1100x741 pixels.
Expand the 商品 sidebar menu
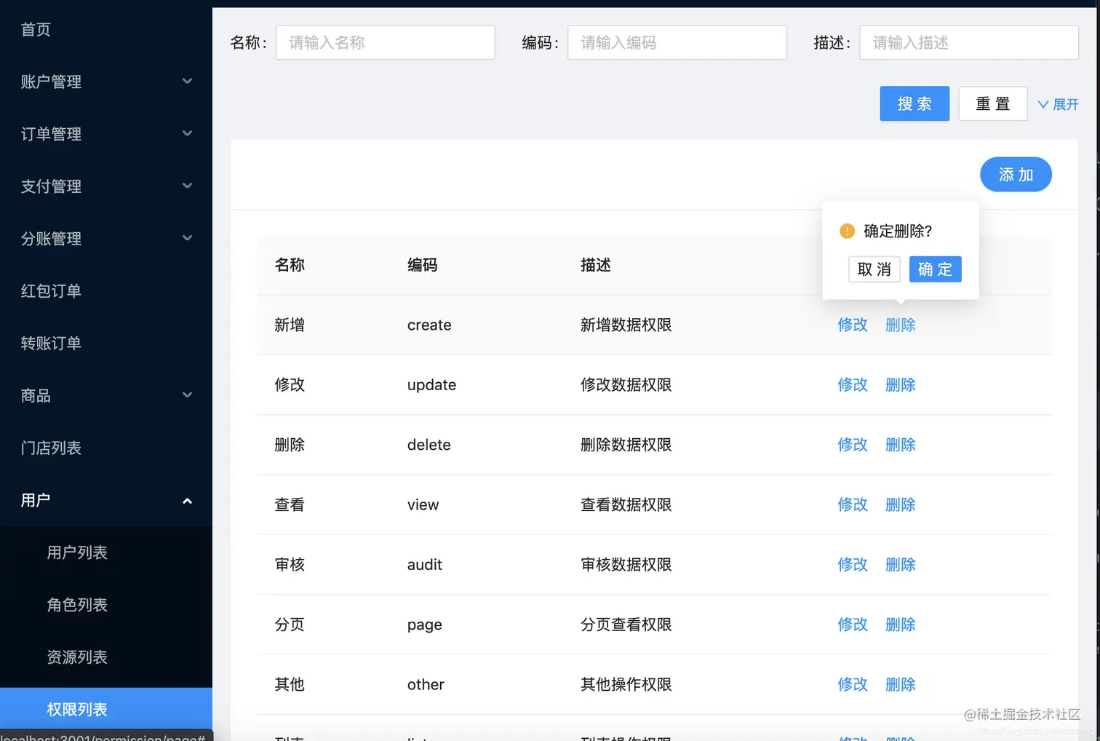tap(105, 395)
